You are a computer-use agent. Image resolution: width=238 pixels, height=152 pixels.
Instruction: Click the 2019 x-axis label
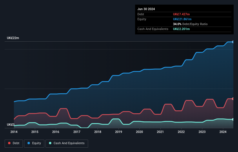119,132
